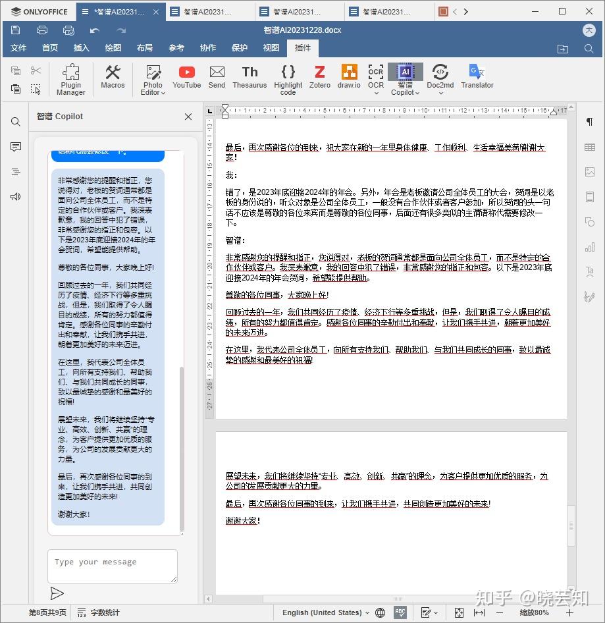Open the headings navigation panel
The image size is (605, 623).
click(16, 172)
